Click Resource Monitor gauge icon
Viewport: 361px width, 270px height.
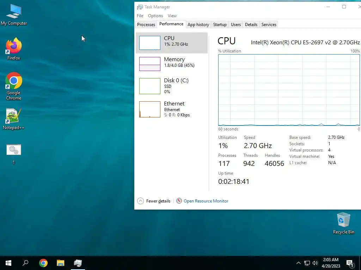[179, 201]
